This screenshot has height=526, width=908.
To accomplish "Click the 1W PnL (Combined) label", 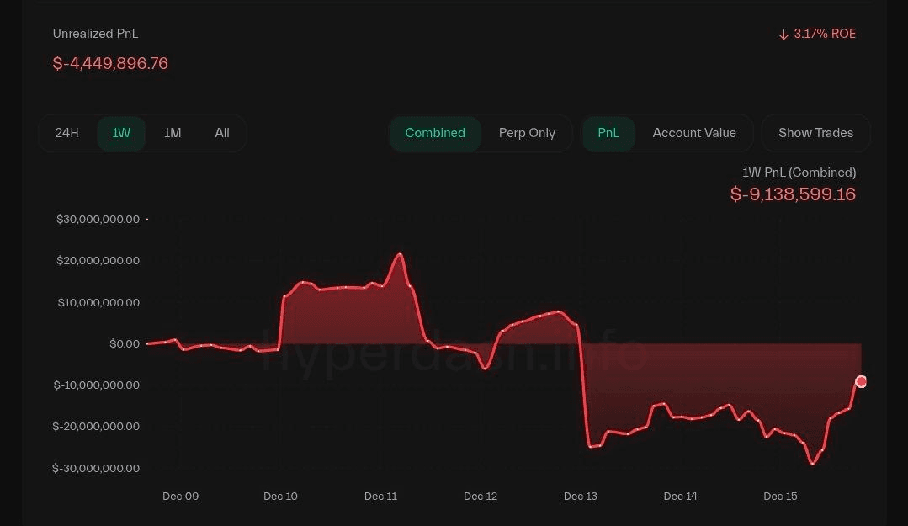I will [799, 172].
